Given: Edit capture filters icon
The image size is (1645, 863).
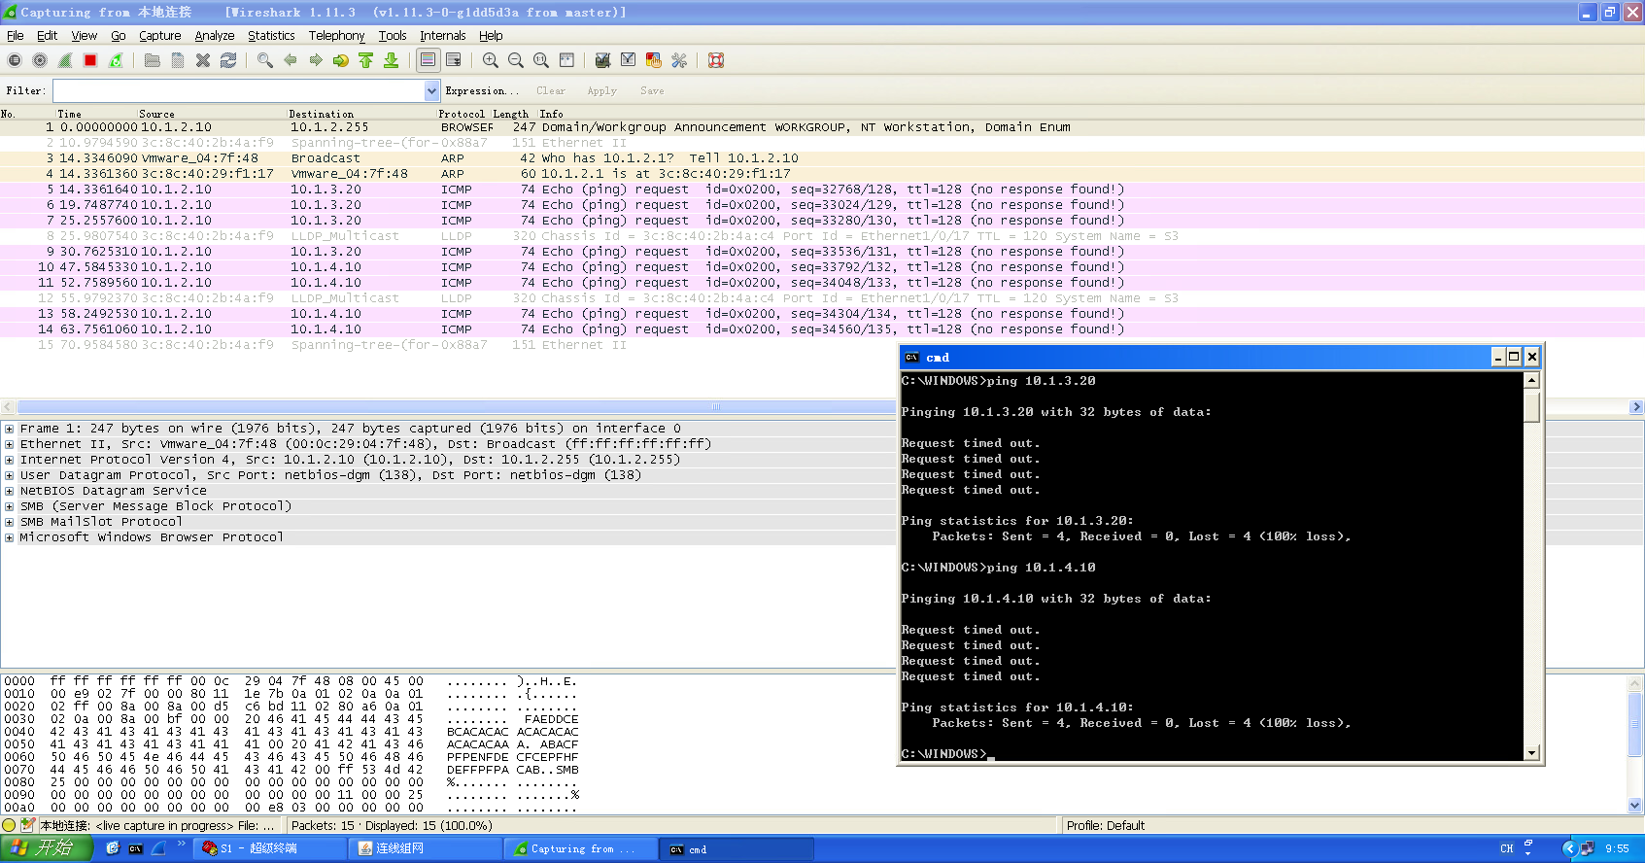Looking at the screenshot, I should [x=603, y=60].
